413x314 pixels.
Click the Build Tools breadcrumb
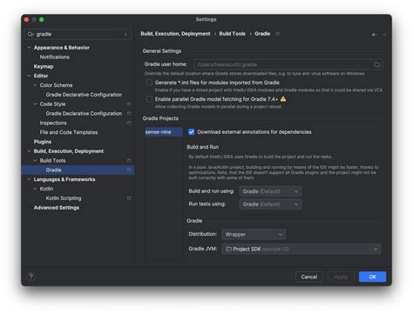point(233,34)
